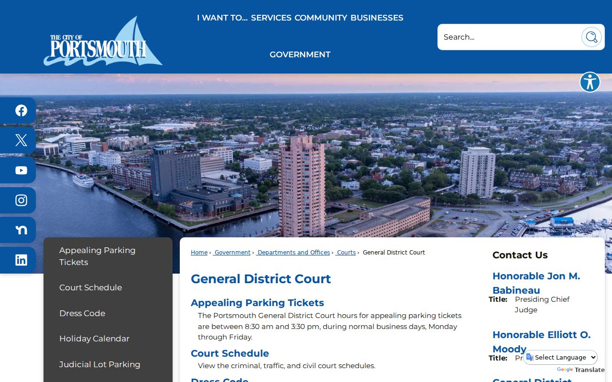Open the Select Language dropdown
Image resolution: width=612 pixels, height=382 pixels.
560,357
